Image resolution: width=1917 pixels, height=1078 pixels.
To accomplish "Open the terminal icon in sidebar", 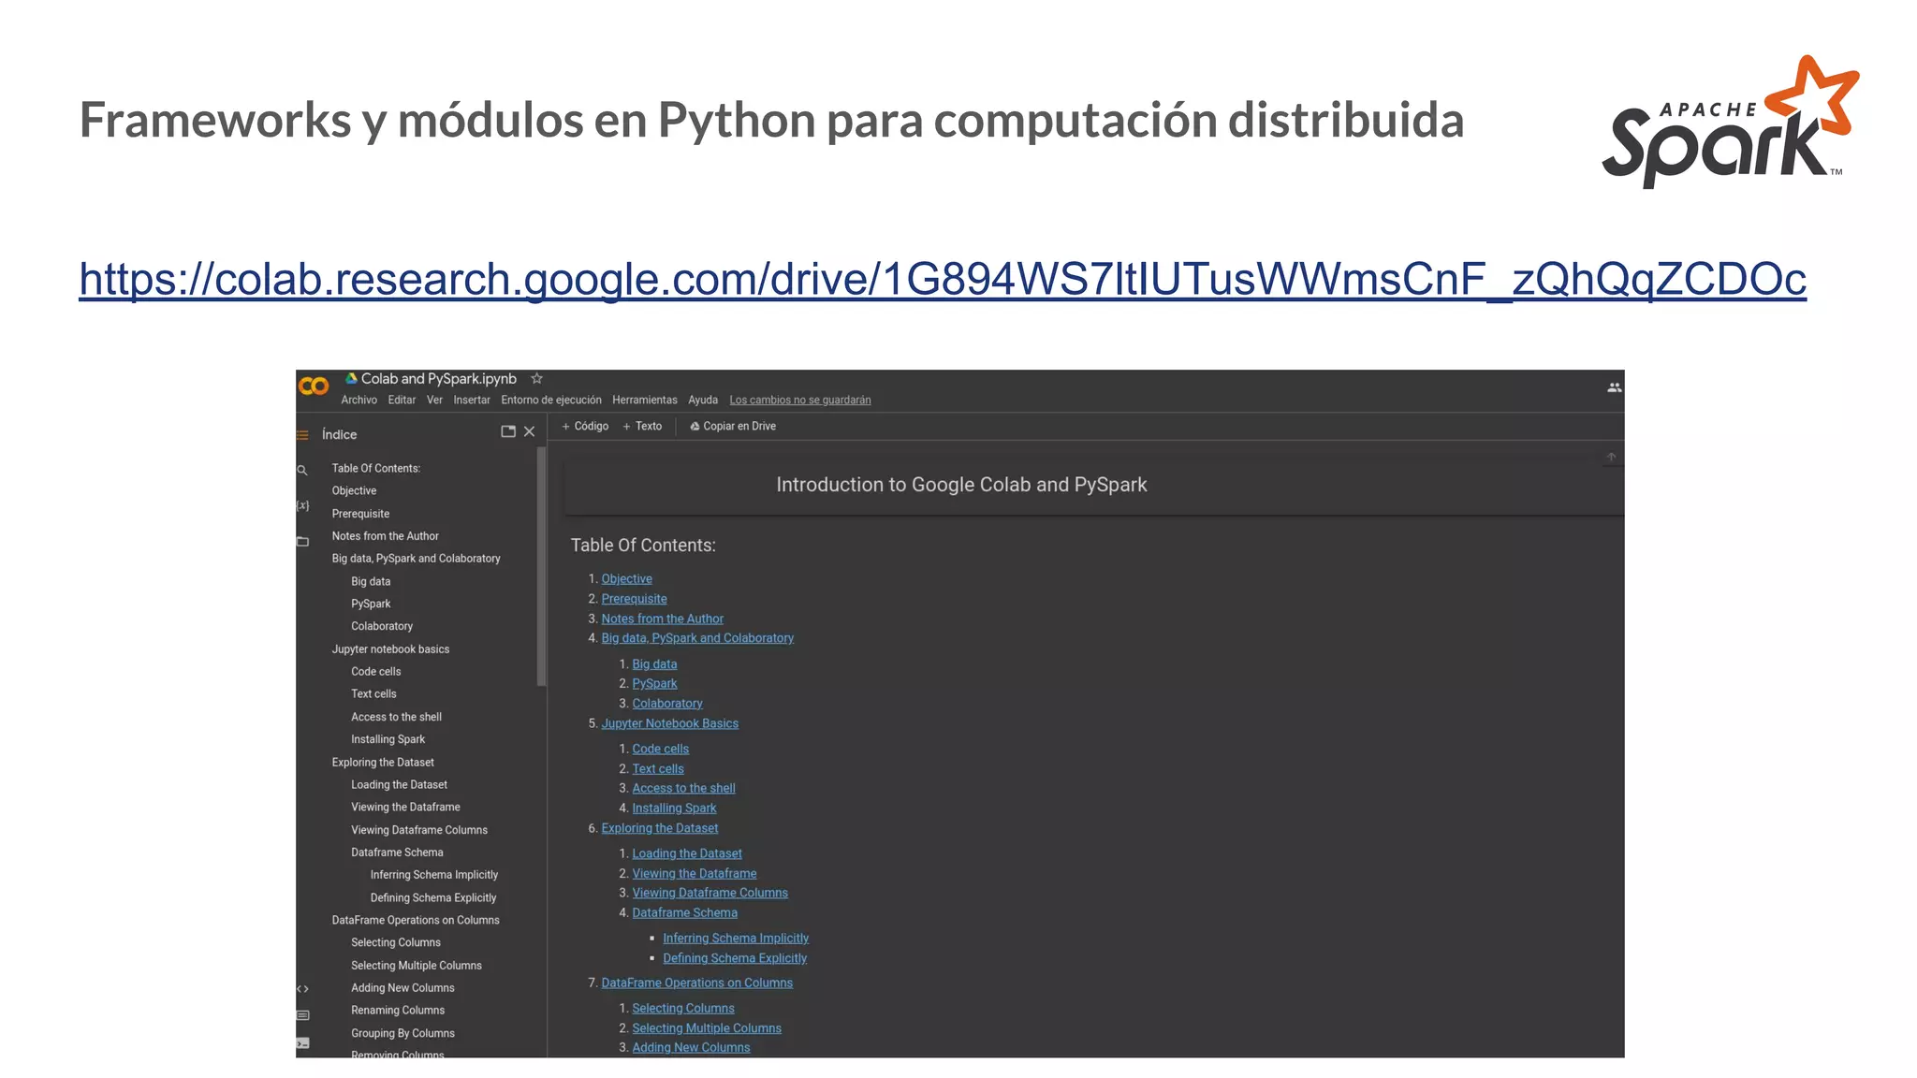I will click(x=302, y=1043).
